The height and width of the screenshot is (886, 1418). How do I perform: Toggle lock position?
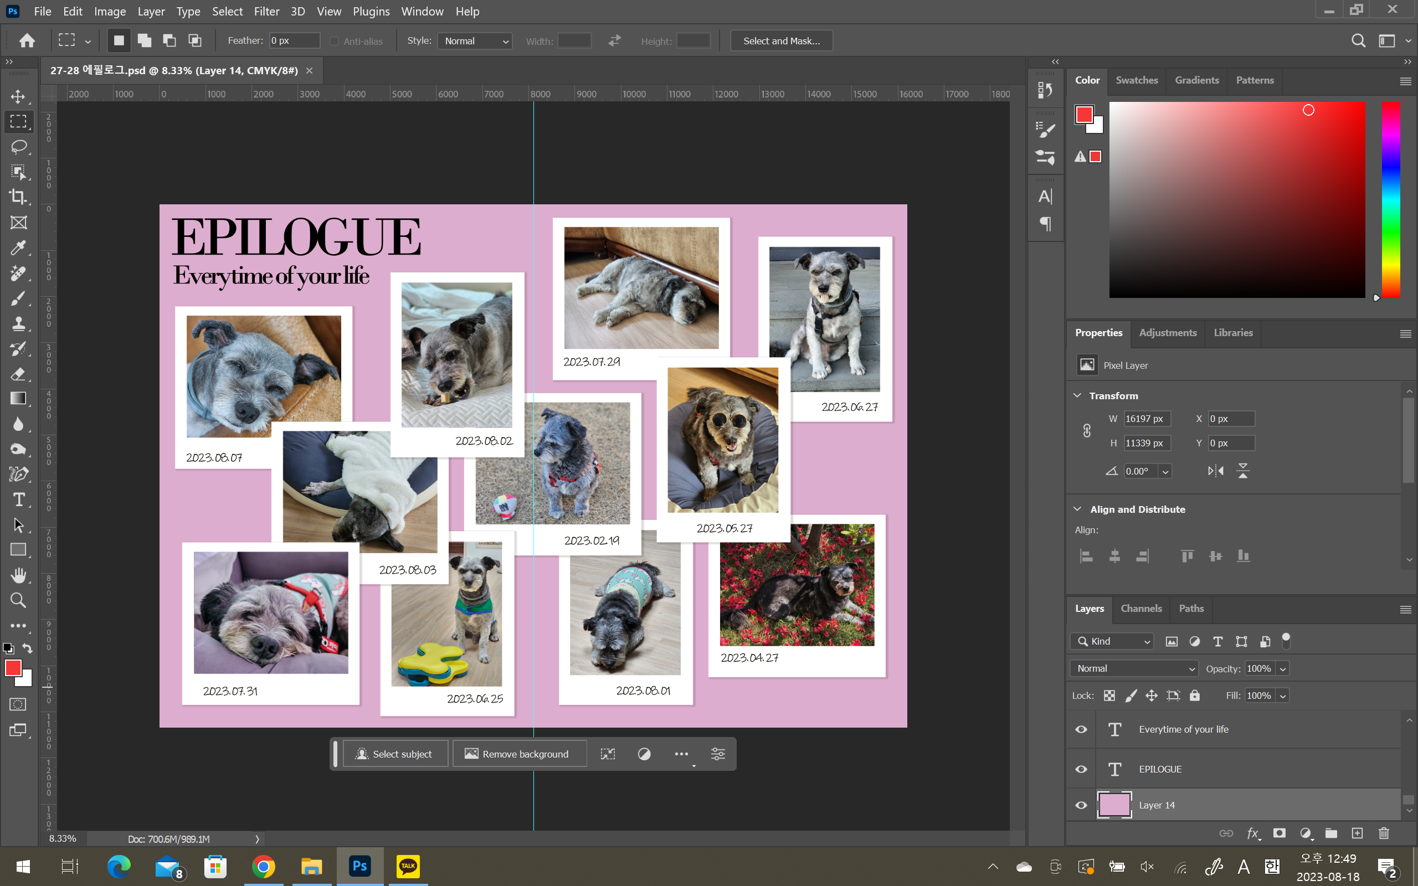coord(1152,696)
